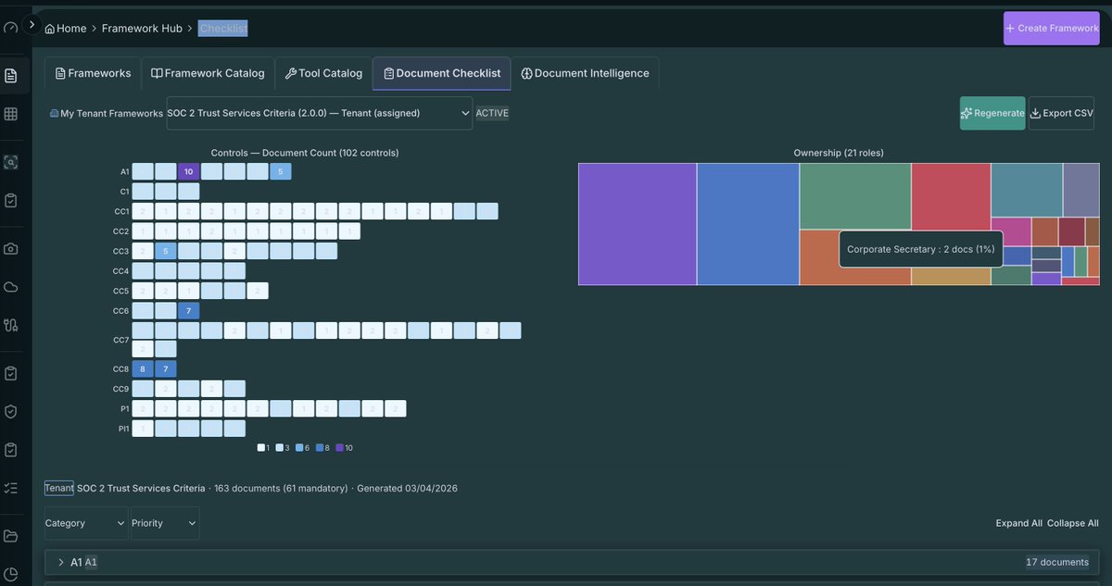Switch to the Framework Catalog tab

click(x=208, y=73)
